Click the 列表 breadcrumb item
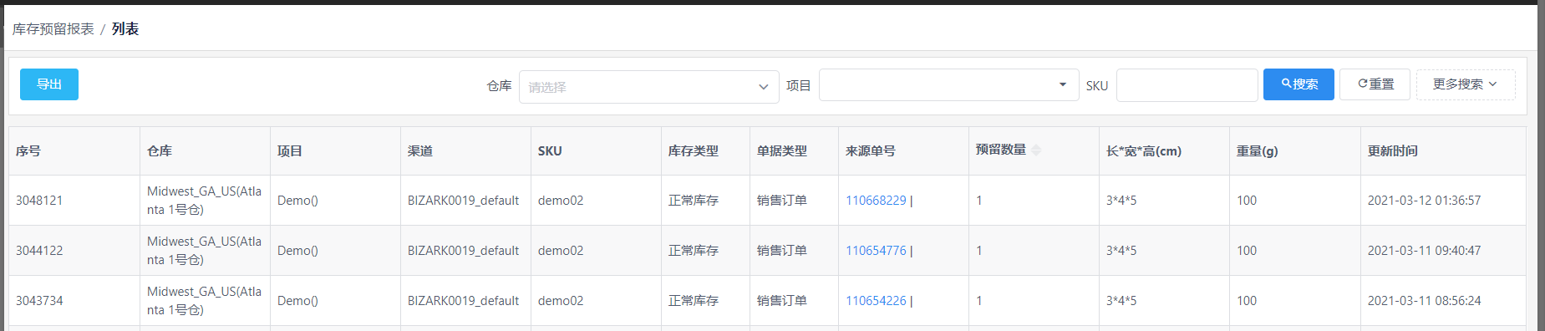Screen dimensions: 1545x331 pyautogui.click(x=125, y=29)
